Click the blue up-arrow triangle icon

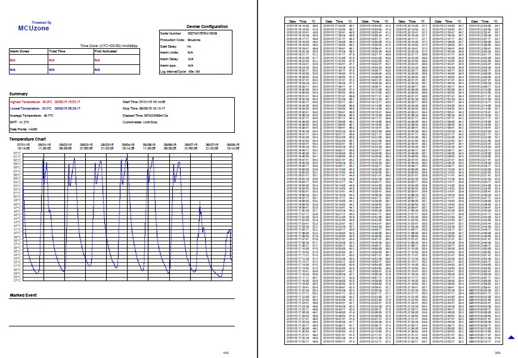coord(511,337)
